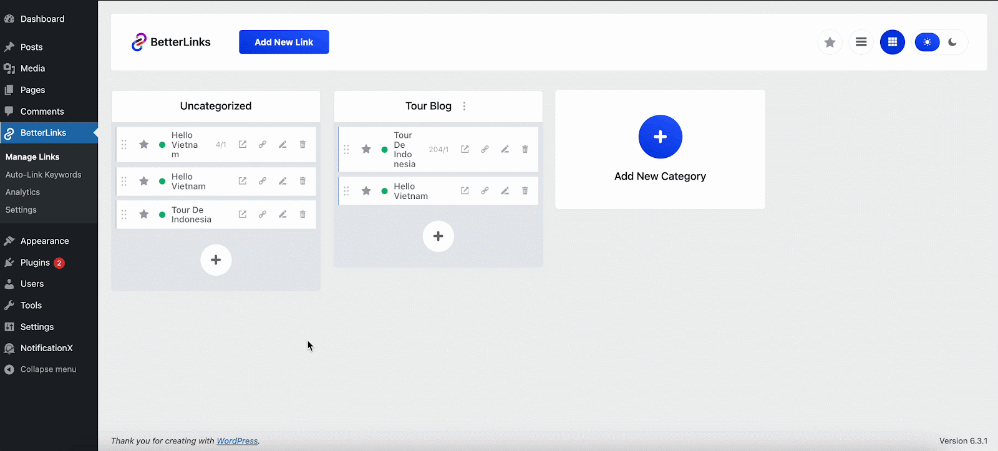Click the 204/1 click count in Tour Blog
The height and width of the screenshot is (451, 998).
click(x=438, y=150)
